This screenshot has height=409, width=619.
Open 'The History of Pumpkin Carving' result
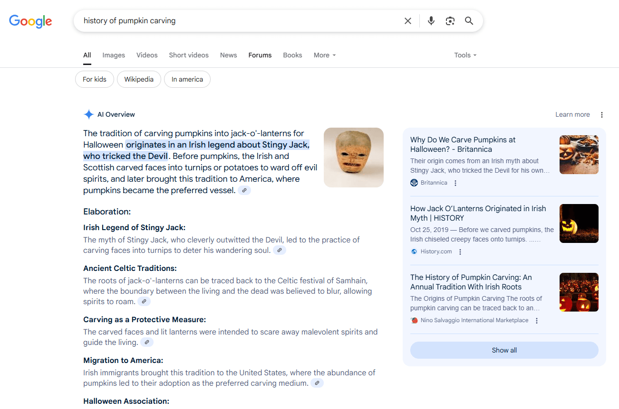pos(471,282)
